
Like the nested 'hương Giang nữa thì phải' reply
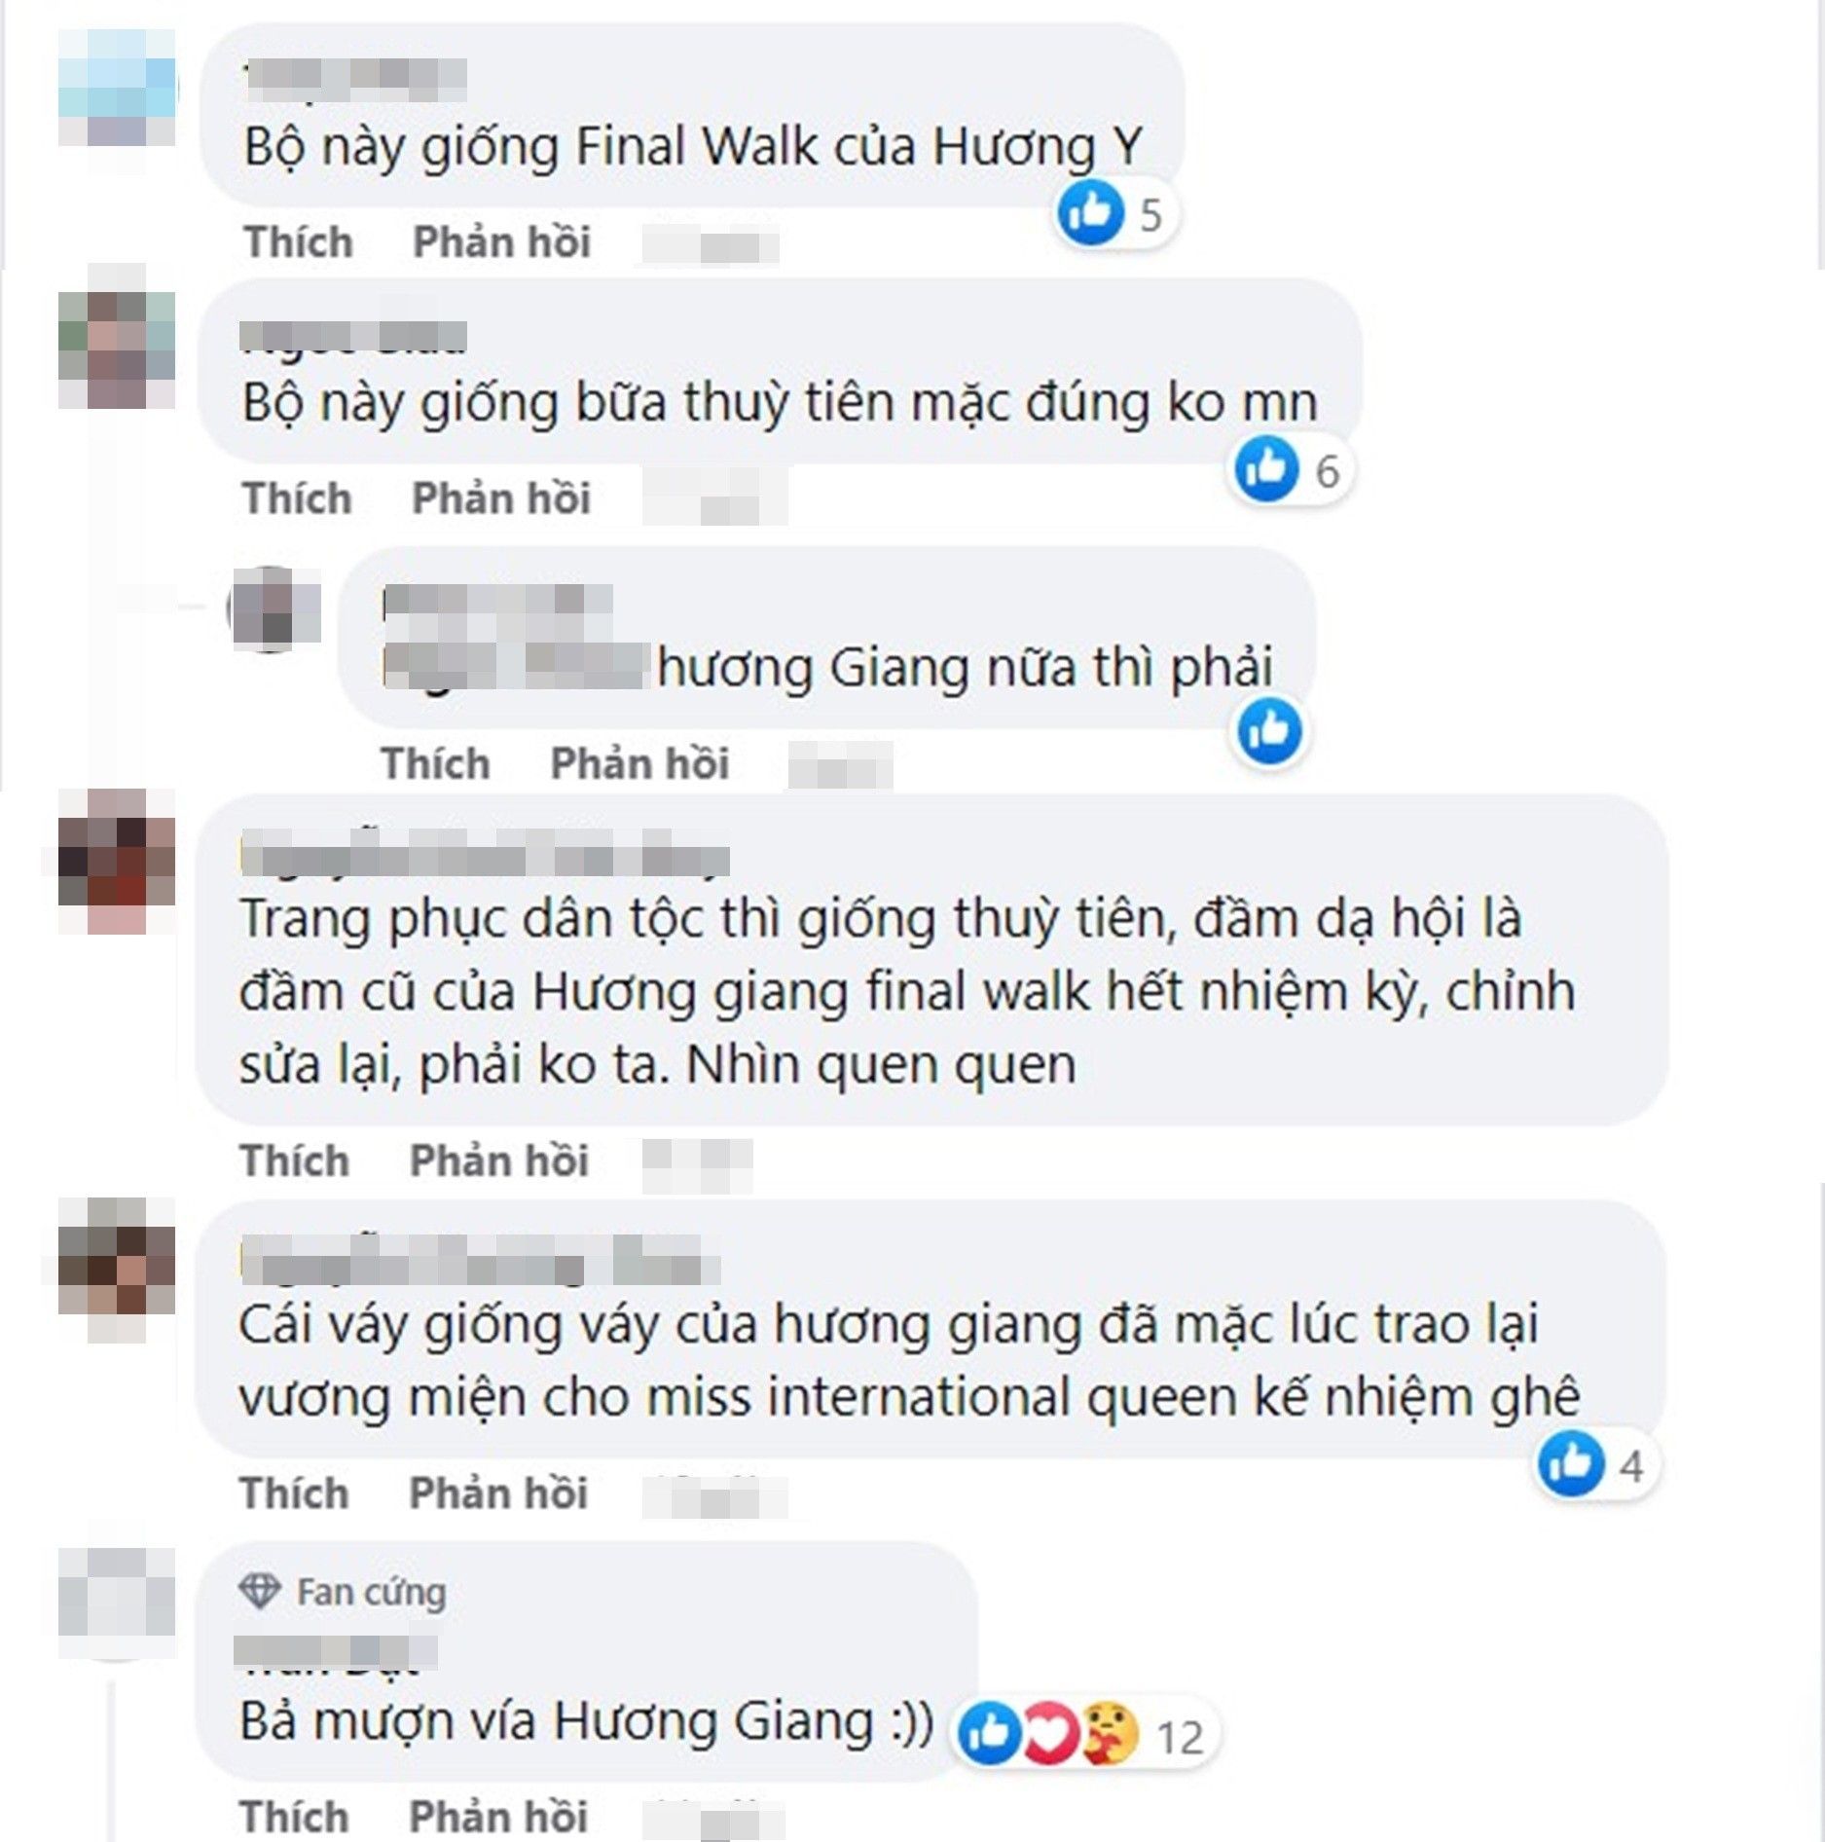(x=435, y=763)
